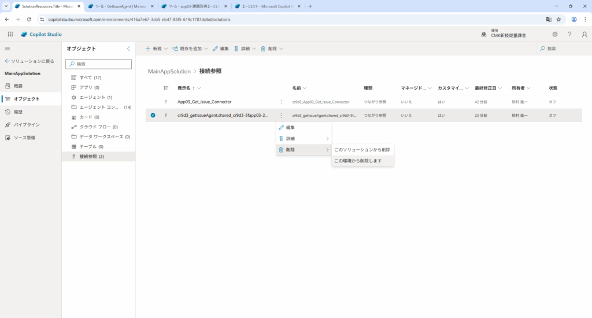
Task: Click the account profile icon in header
Action: (x=584, y=34)
